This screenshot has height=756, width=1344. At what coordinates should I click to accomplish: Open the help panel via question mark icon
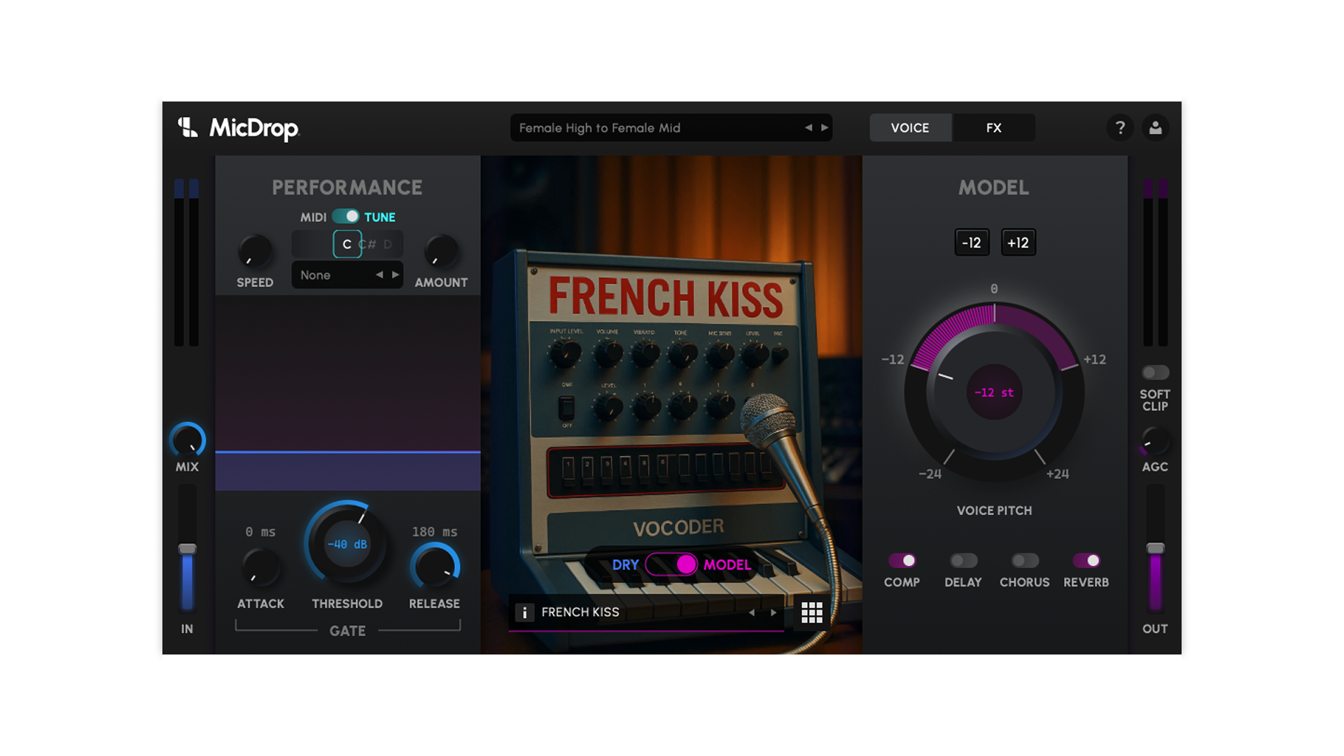click(x=1120, y=127)
